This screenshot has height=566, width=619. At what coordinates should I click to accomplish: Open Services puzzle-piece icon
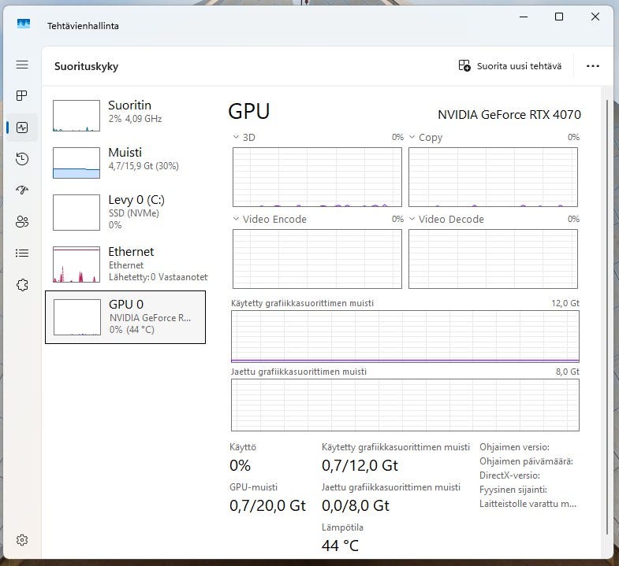[x=22, y=285]
